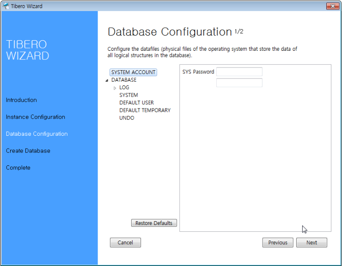Open the Complete step in sidebar
The height and width of the screenshot is (266, 342).
point(18,168)
